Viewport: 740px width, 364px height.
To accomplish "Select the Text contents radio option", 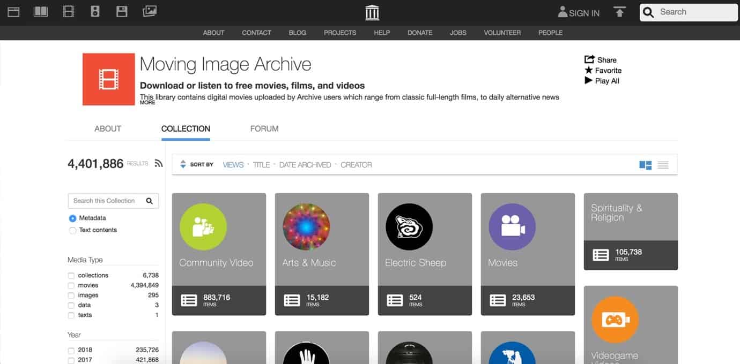I will tap(72, 230).
